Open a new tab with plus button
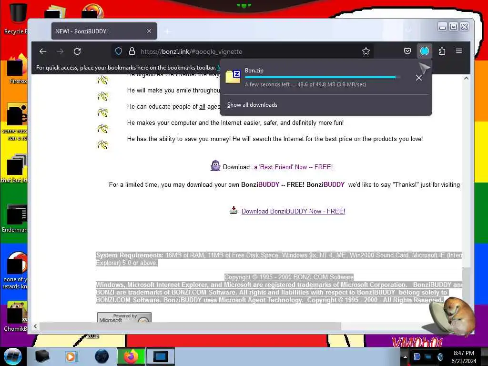The width and height of the screenshot is (488, 366). click(167, 31)
